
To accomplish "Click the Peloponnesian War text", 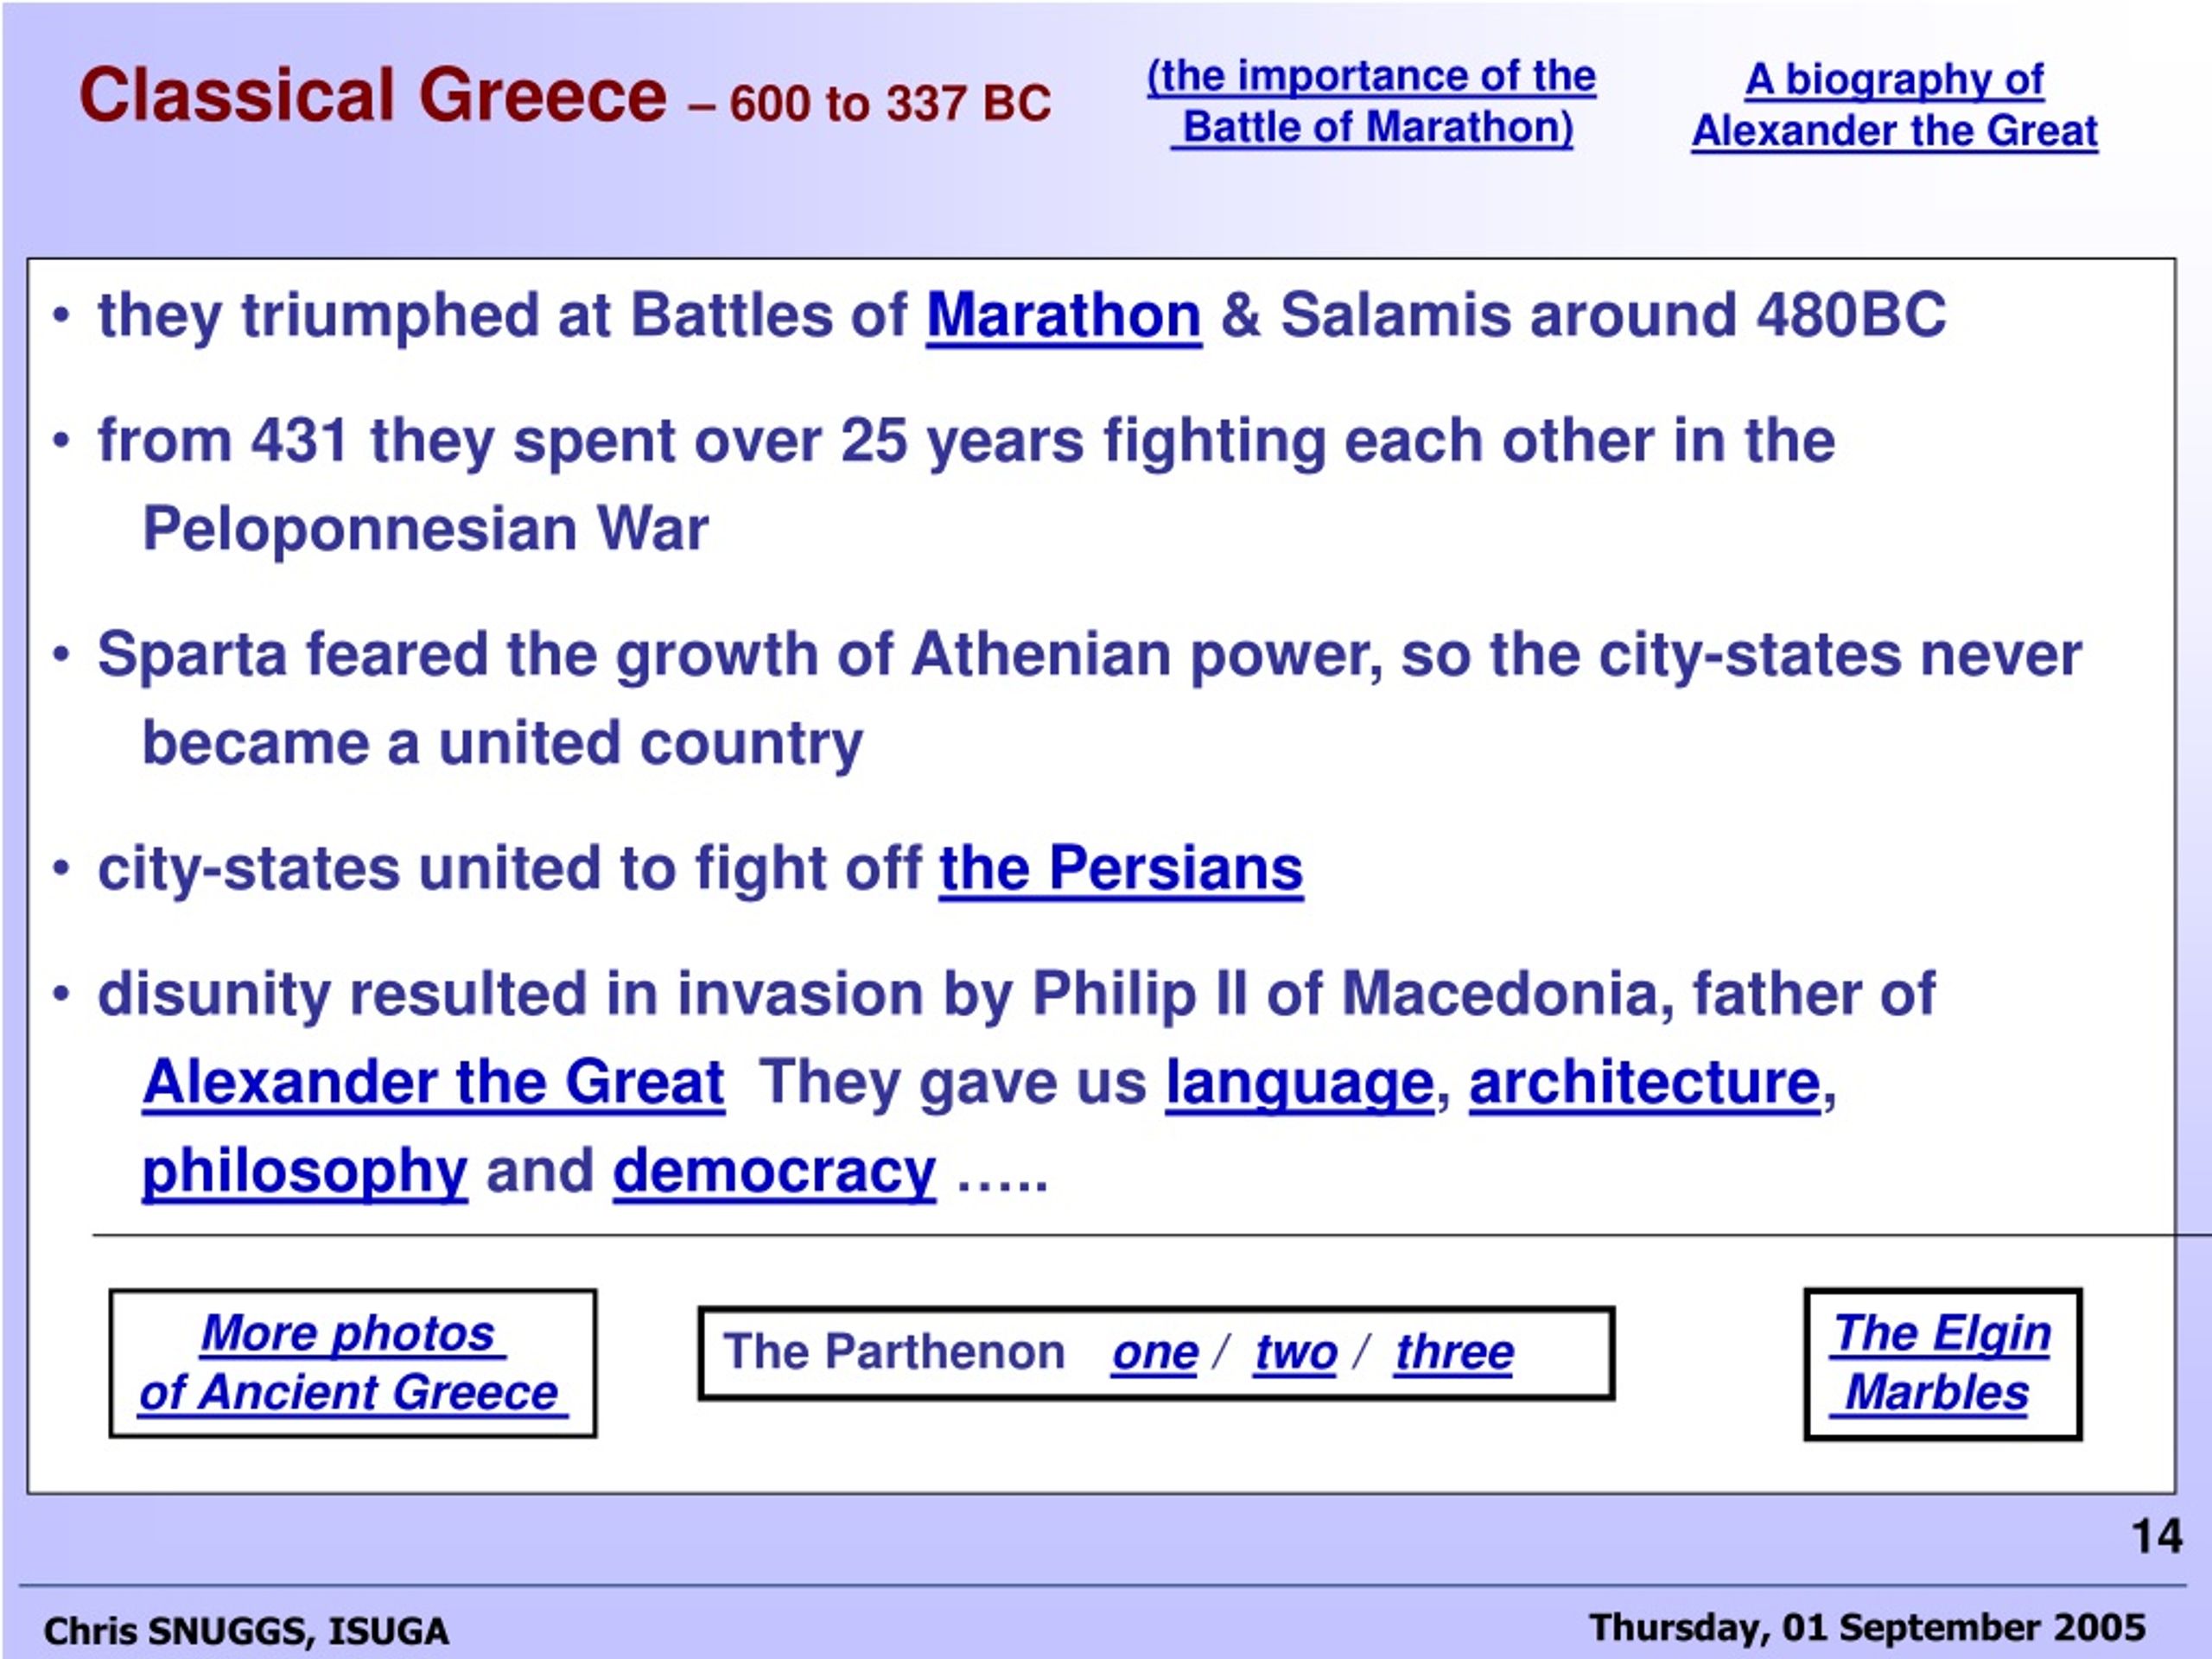I will tap(425, 528).
